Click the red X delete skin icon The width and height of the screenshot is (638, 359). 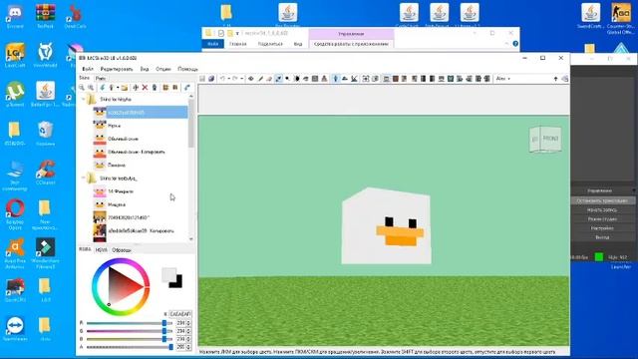pos(145,88)
